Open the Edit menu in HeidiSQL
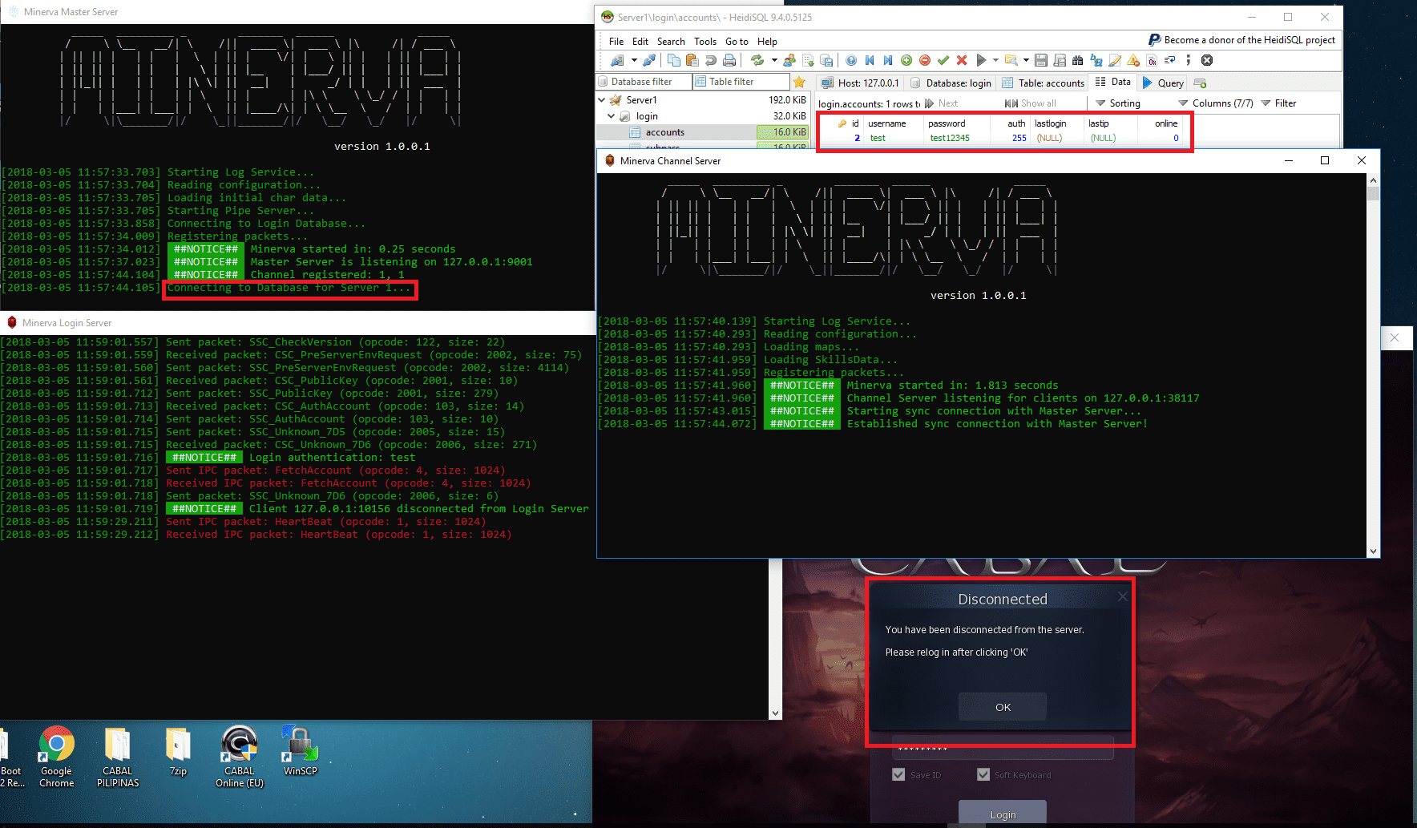The height and width of the screenshot is (828, 1417). click(x=640, y=42)
